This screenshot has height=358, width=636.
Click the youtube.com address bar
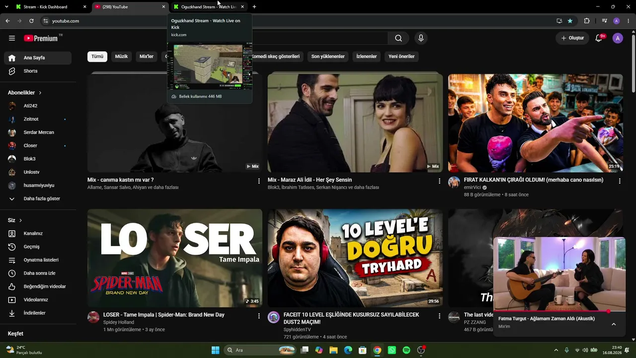click(x=298, y=21)
